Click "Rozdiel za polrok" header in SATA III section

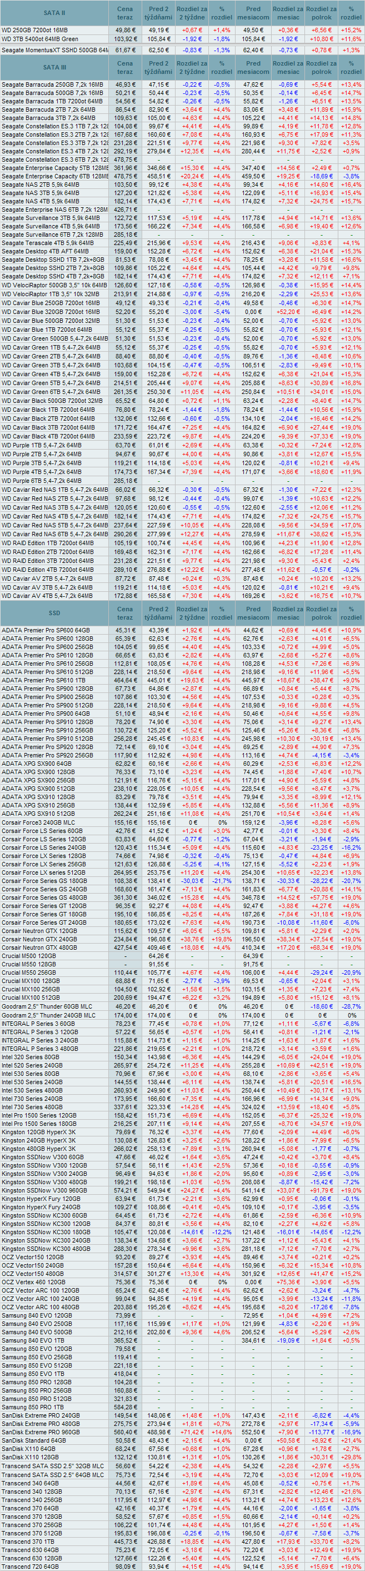tap(321, 67)
